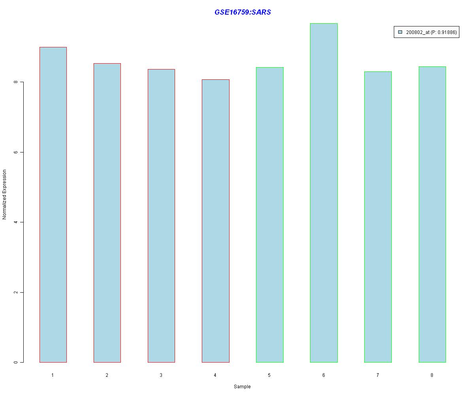Click x-axis tick label 2
The width and height of the screenshot is (474, 395).
[x=107, y=375]
